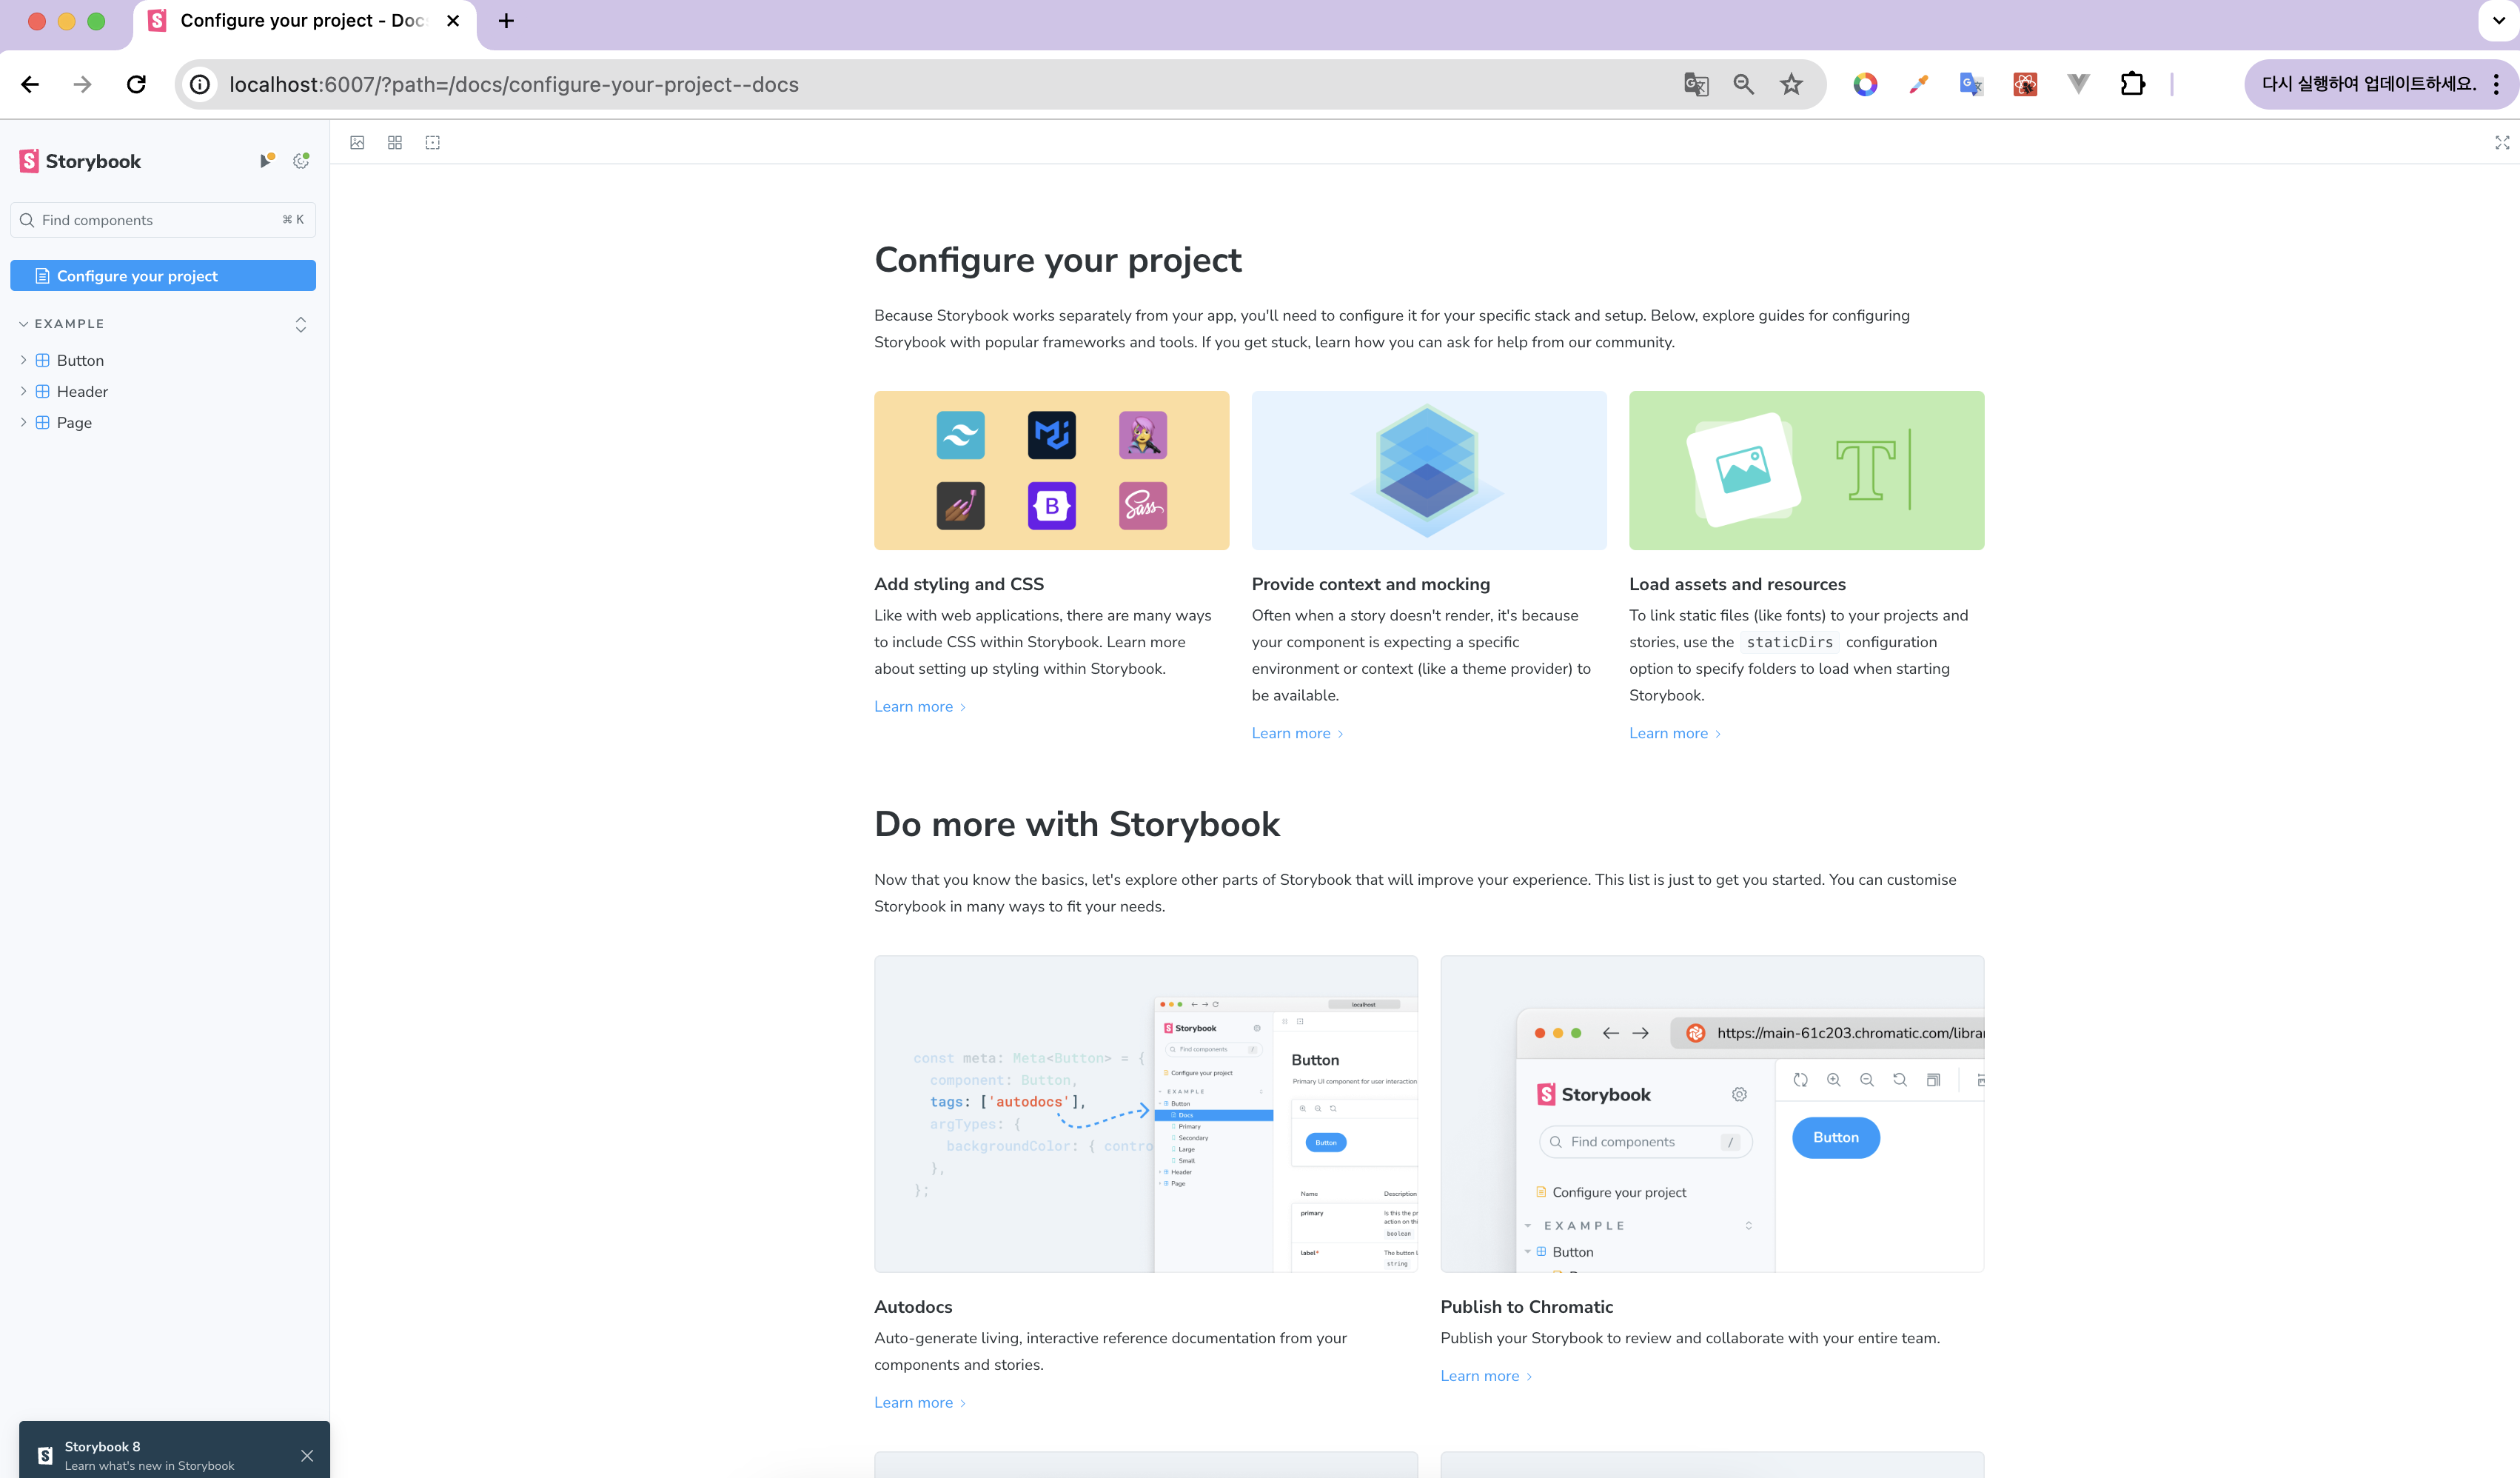Click the Load assets and resources illustration
This screenshot has width=2520, height=1478.
1806,470
